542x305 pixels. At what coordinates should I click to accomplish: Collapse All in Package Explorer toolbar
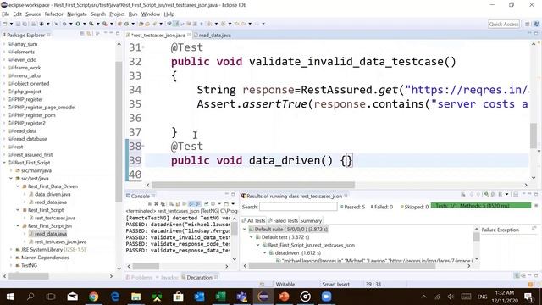pyautogui.click(x=82, y=34)
